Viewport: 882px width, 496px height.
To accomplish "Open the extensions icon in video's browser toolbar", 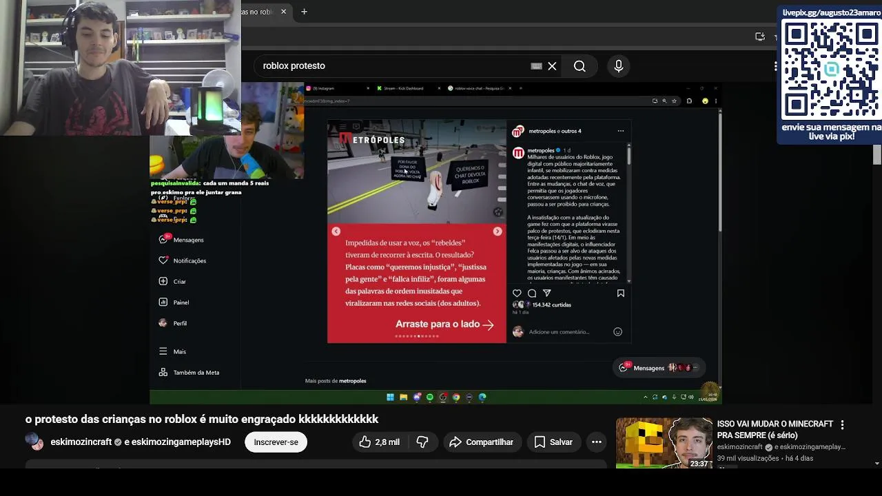I will tap(689, 101).
